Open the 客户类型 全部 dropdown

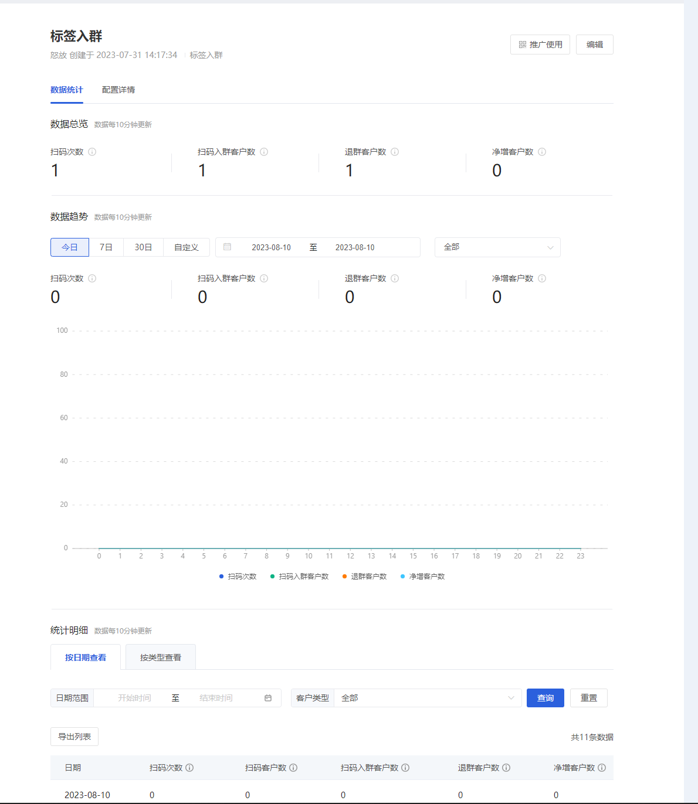pos(428,698)
